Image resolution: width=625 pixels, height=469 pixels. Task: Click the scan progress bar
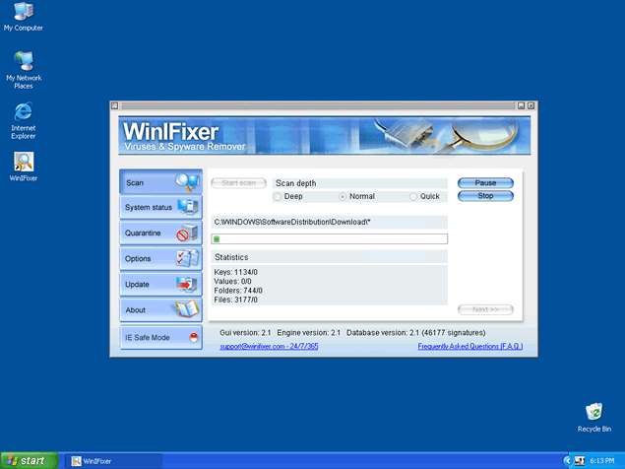click(x=330, y=238)
